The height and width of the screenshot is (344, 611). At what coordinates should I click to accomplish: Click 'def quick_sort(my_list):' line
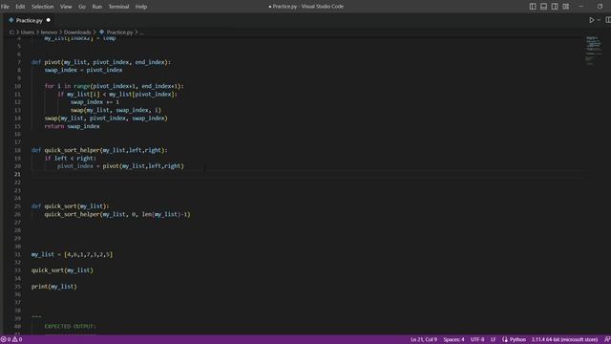pos(70,206)
